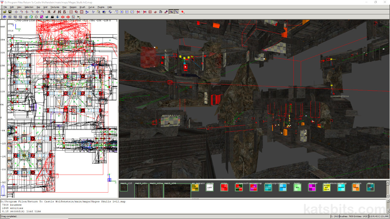
Task: Click the Select Touching icon
Action: (x=54, y=12)
